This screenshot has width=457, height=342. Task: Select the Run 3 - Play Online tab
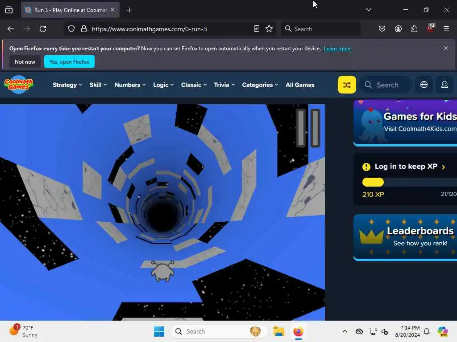tap(70, 10)
